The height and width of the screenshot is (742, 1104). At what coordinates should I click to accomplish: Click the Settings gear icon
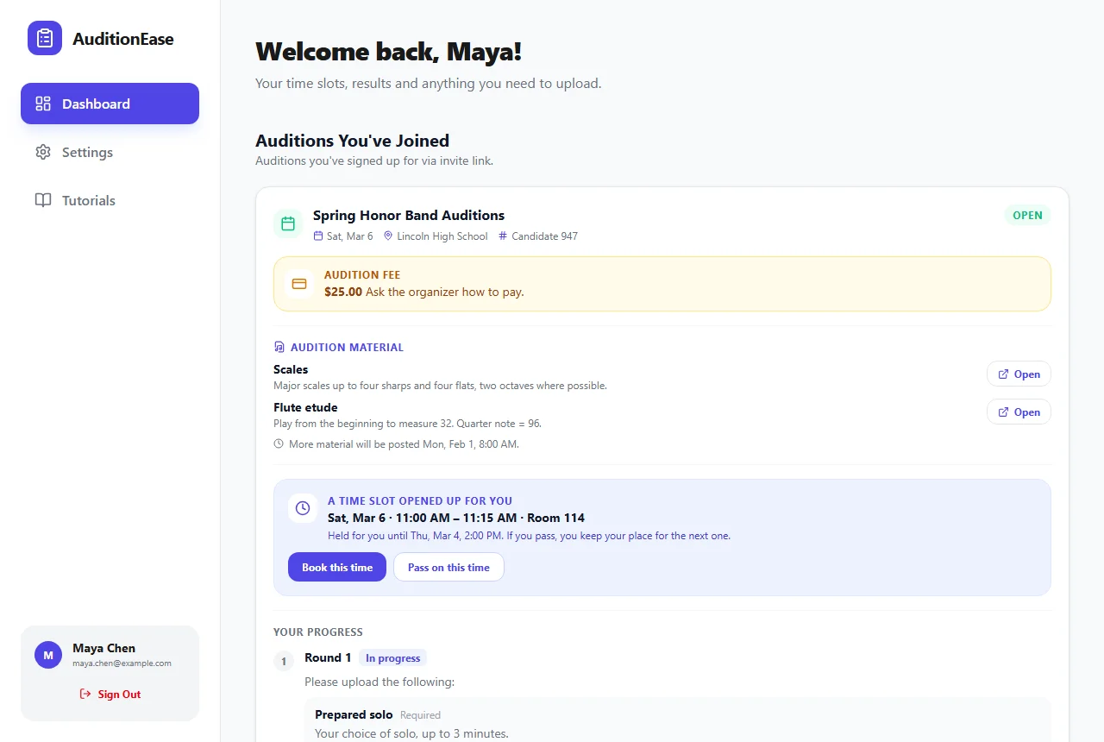[43, 152]
